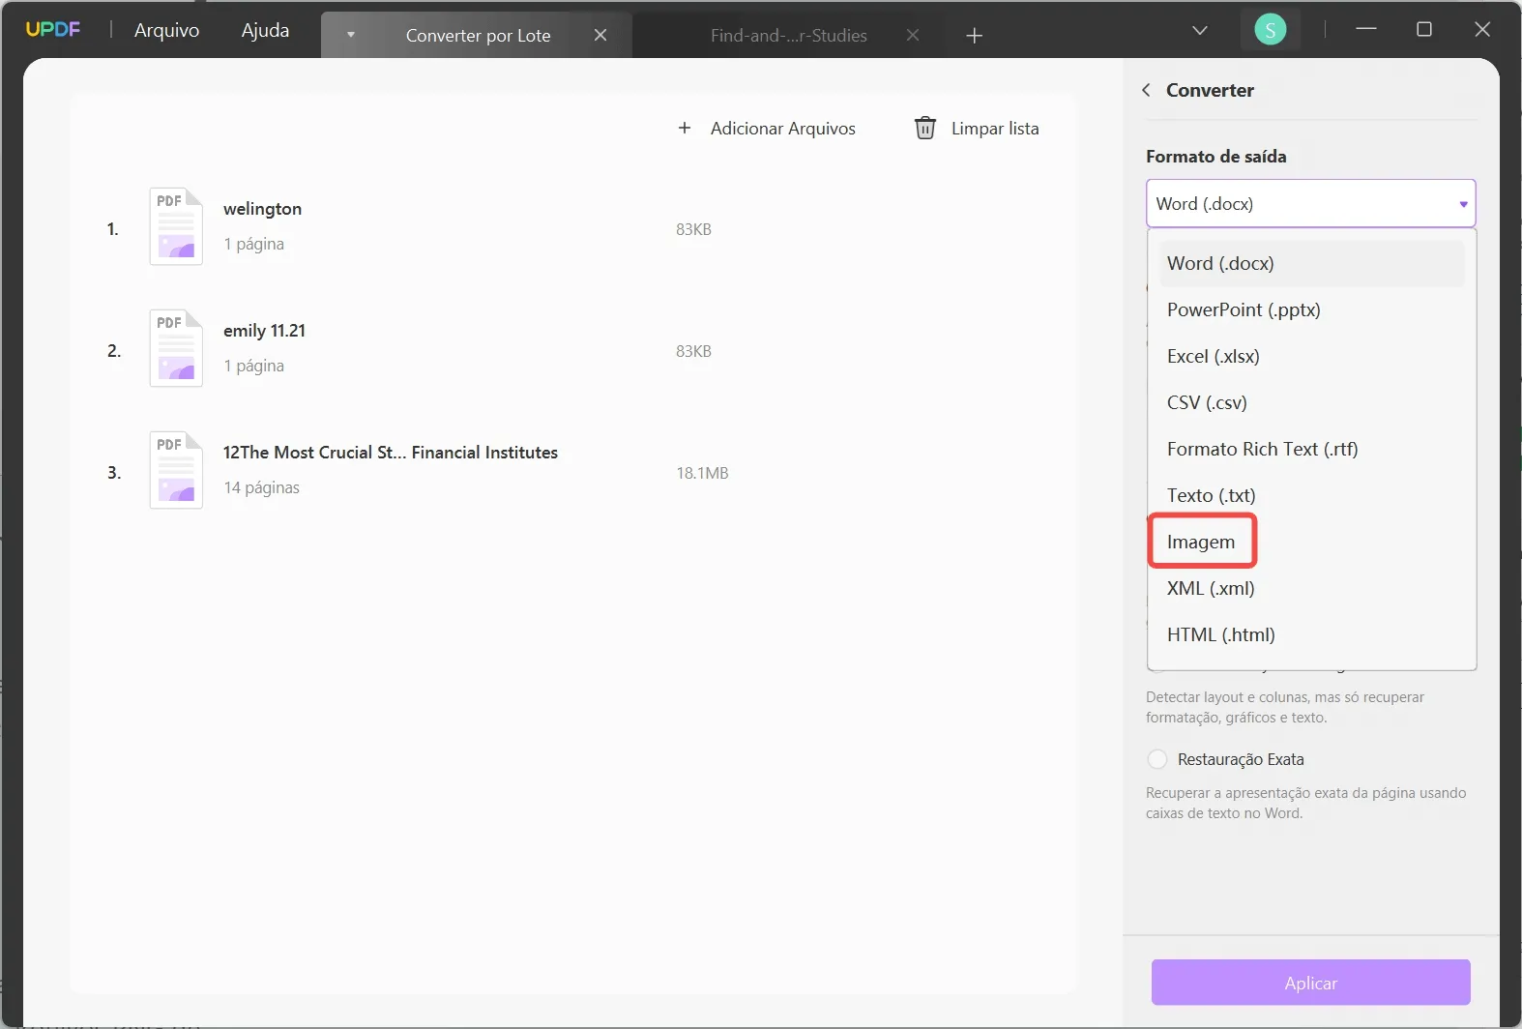
Task: Click Adicionar Arquivos button
Action: (767, 129)
